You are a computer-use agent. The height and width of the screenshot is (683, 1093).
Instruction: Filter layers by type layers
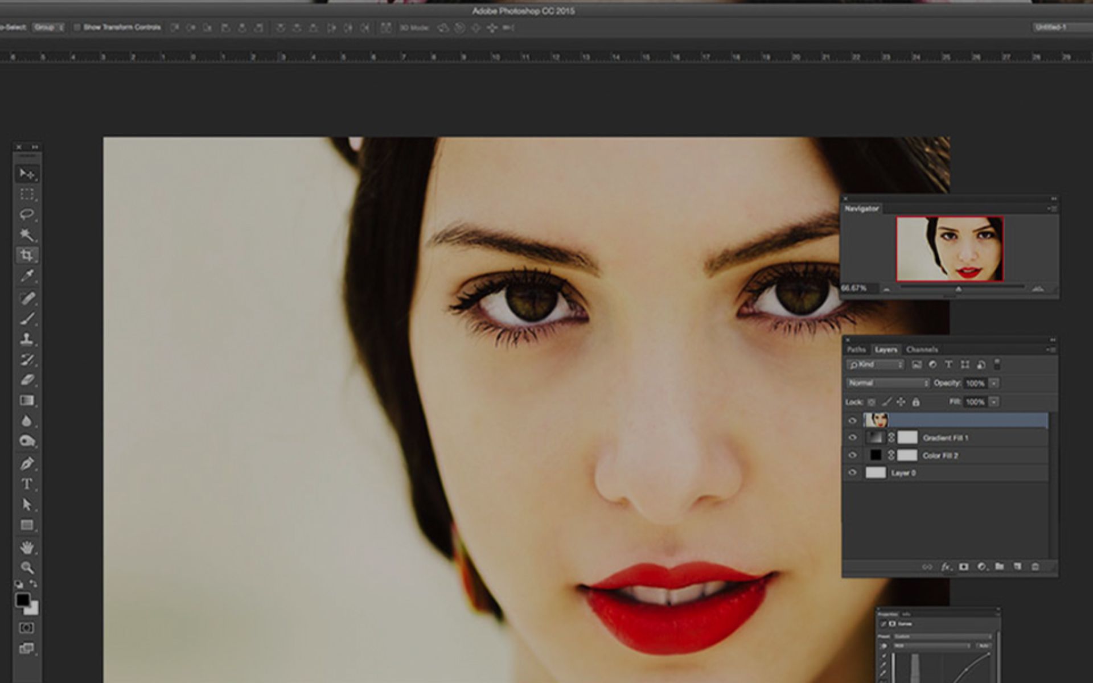[948, 365]
